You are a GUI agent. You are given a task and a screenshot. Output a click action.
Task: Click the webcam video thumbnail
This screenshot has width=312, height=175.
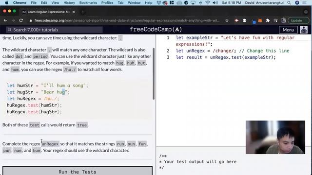[275, 137]
